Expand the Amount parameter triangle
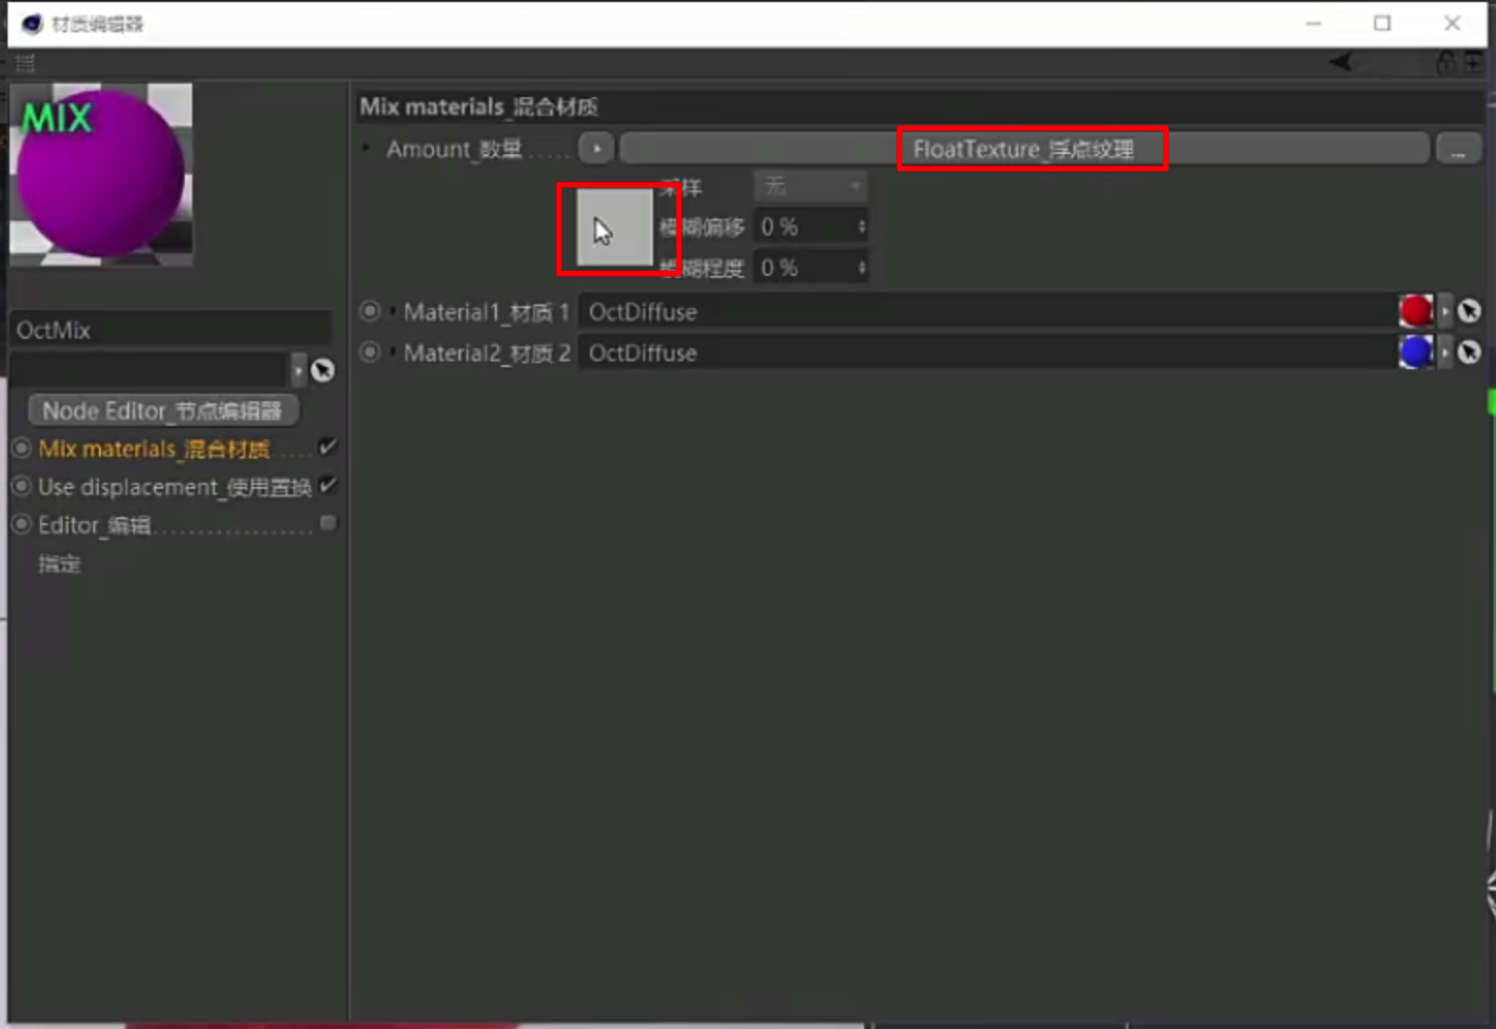 pyautogui.click(x=366, y=149)
